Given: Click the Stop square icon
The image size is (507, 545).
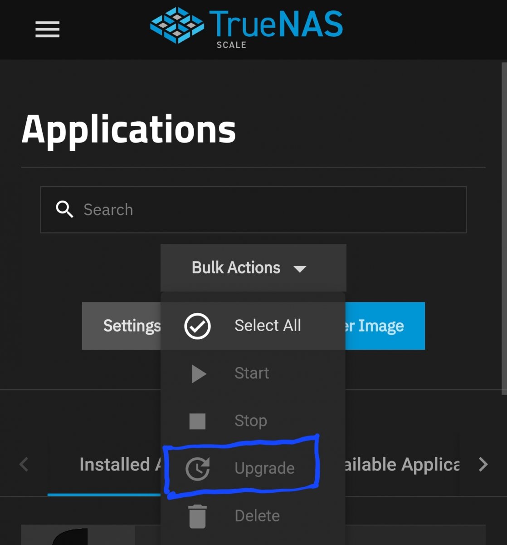Looking at the screenshot, I should tap(197, 421).
